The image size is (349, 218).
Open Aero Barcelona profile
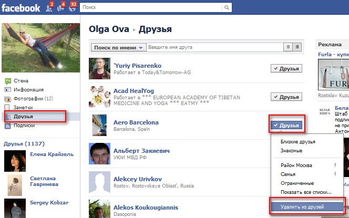[136, 122]
